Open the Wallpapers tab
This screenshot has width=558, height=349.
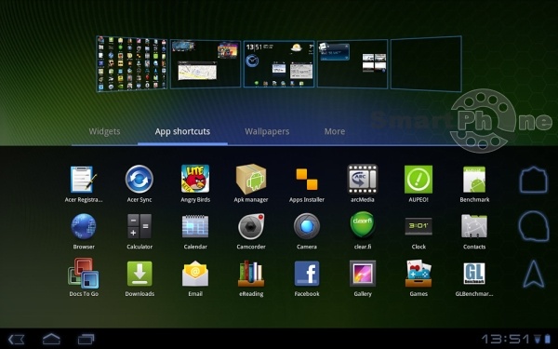pyautogui.click(x=267, y=131)
